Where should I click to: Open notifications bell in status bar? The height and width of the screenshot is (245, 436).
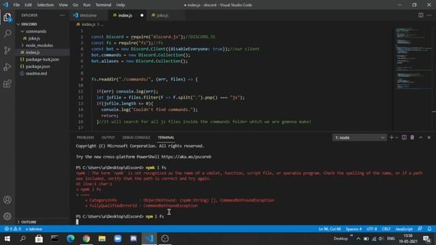429,229
